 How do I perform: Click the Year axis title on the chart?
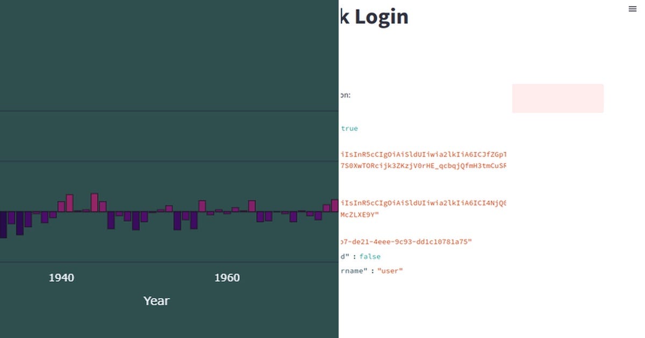click(x=156, y=301)
